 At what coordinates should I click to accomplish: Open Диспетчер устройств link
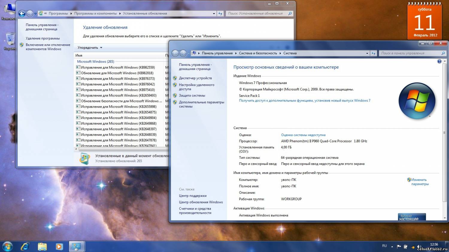(195, 78)
